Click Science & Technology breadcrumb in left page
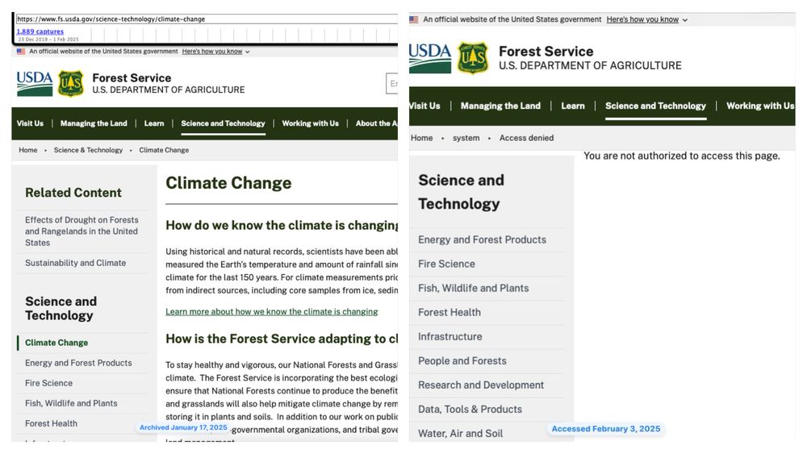The height and width of the screenshot is (454, 807). (88, 150)
